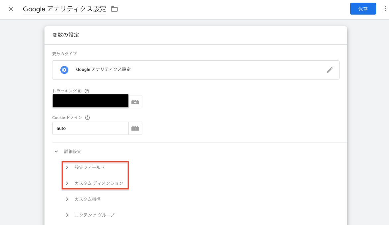
Task: Click the 変数のタイプ label
Action: (x=64, y=54)
